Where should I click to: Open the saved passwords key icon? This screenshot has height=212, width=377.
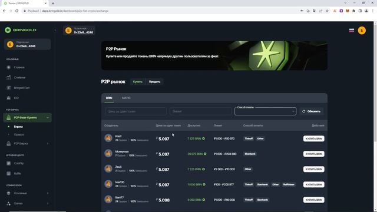[302, 11]
